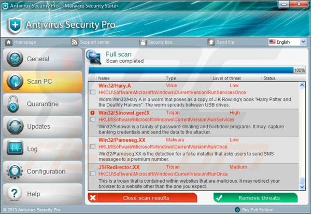Image resolution: width=311 pixels, height=215 pixels.
Task: Open the English language dropdown
Action: click(x=287, y=42)
